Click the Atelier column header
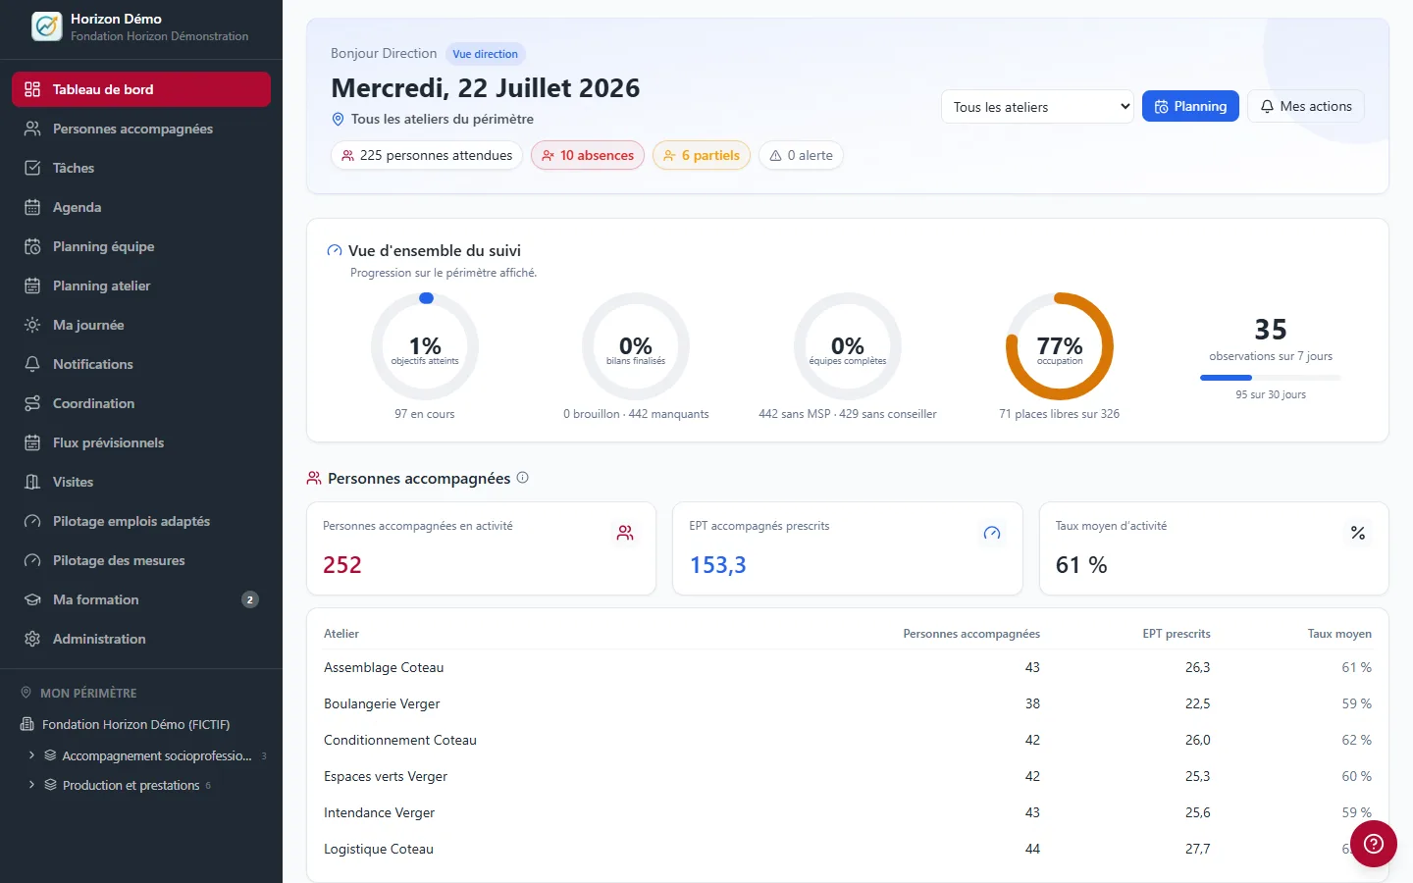 (x=341, y=634)
